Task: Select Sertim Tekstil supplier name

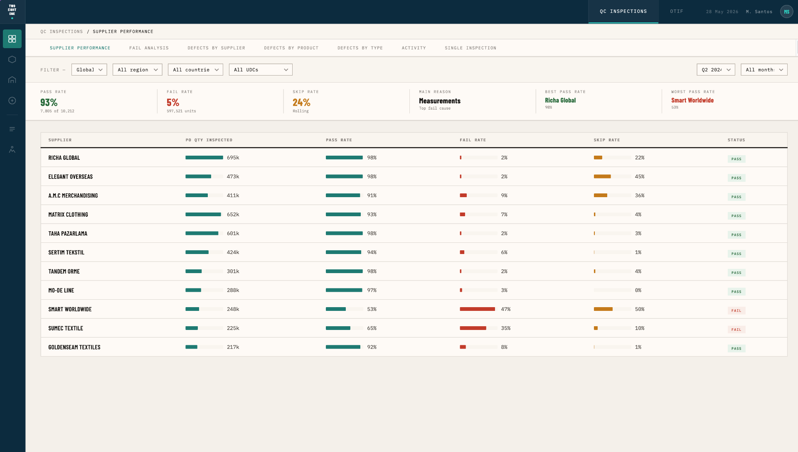Action: point(66,252)
